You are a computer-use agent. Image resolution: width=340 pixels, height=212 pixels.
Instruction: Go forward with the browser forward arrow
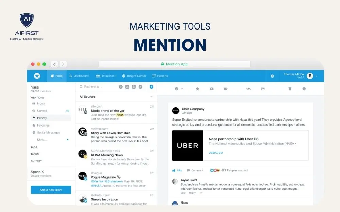click(x=63, y=64)
